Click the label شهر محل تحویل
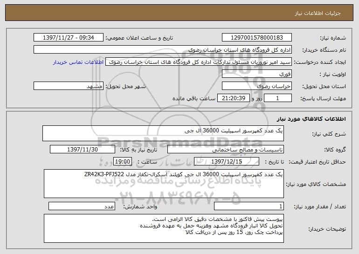The image size is (359, 254). [125, 87]
